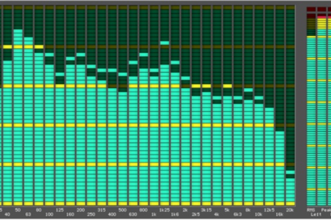The image size is (331, 220).
Task: Click the Peak level meter column
Action: (x=322, y=121)
